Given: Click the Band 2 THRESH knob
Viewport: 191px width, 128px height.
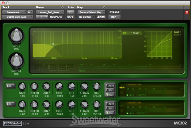Looking at the screenshot, I should [34, 104].
